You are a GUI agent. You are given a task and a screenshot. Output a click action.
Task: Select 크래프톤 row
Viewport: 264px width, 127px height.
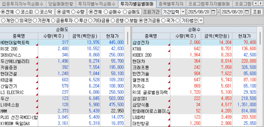(194, 68)
